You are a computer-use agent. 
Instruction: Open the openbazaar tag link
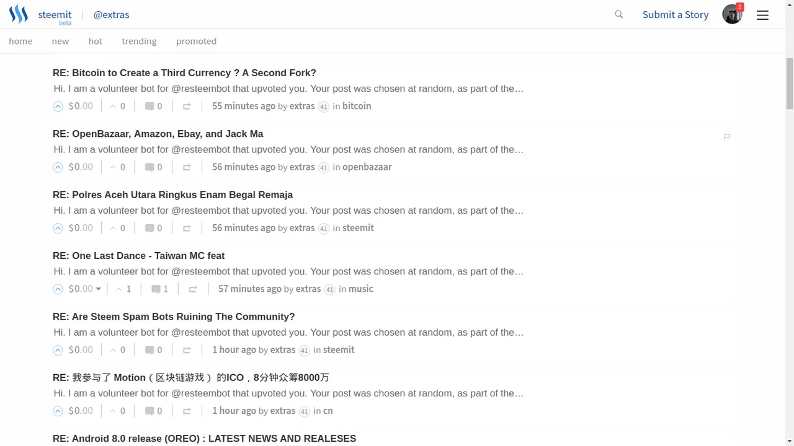click(367, 167)
